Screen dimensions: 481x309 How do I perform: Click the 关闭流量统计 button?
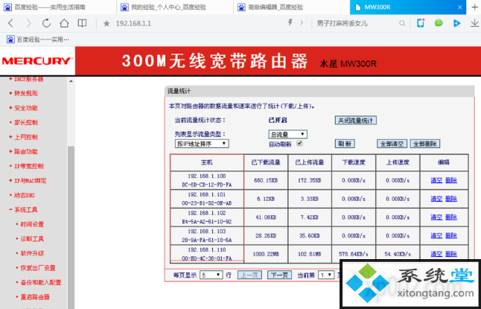(x=355, y=121)
